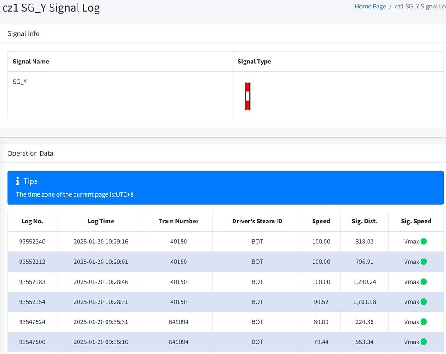
Task: Click green Vmax dot for log 93552212
Action: click(x=424, y=262)
